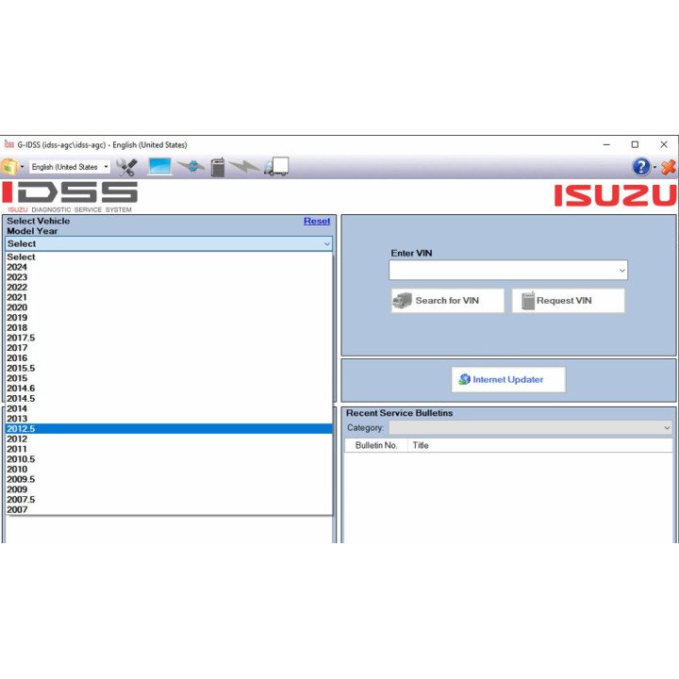
Task: Click the gray lightning bolt icon
Action: 244,167
